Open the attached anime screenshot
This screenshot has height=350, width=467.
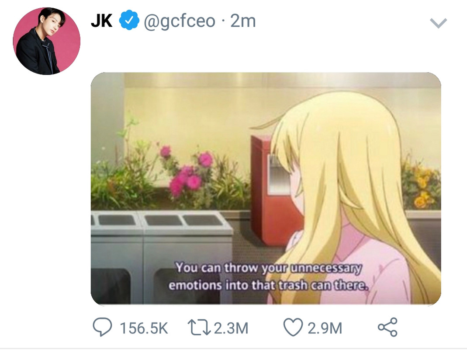pyautogui.click(x=266, y=189)
